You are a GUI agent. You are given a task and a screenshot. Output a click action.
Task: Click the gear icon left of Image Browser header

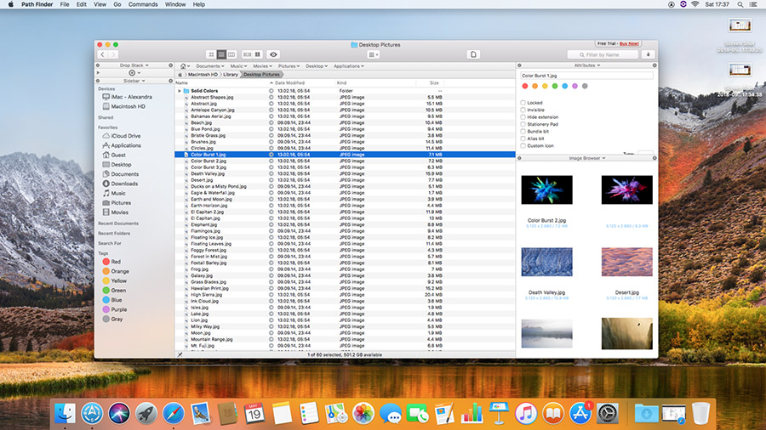(x=519, y=158)
